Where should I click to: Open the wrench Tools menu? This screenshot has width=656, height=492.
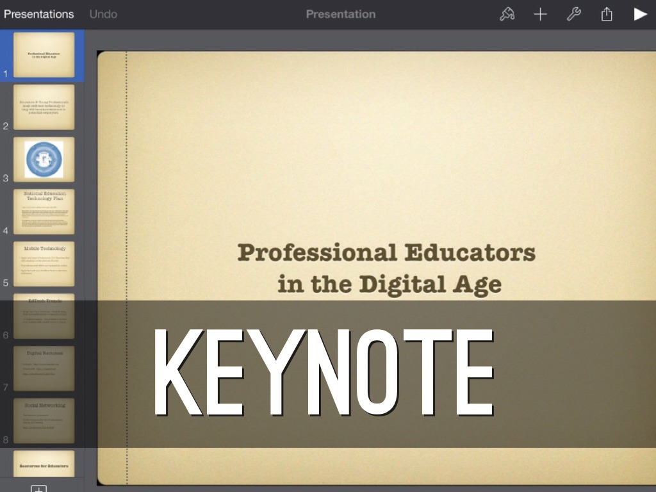click(x=573, y=14)
